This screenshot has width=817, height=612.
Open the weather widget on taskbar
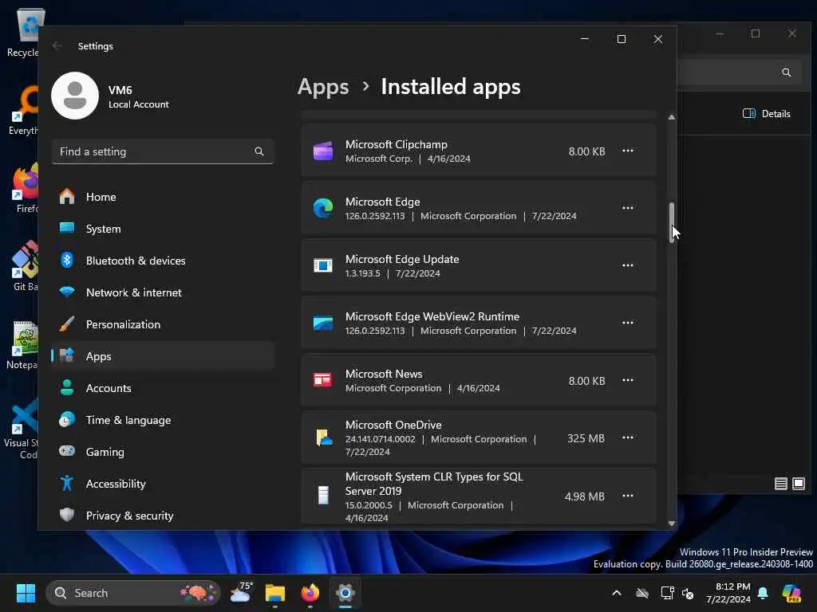coord(241,593)
